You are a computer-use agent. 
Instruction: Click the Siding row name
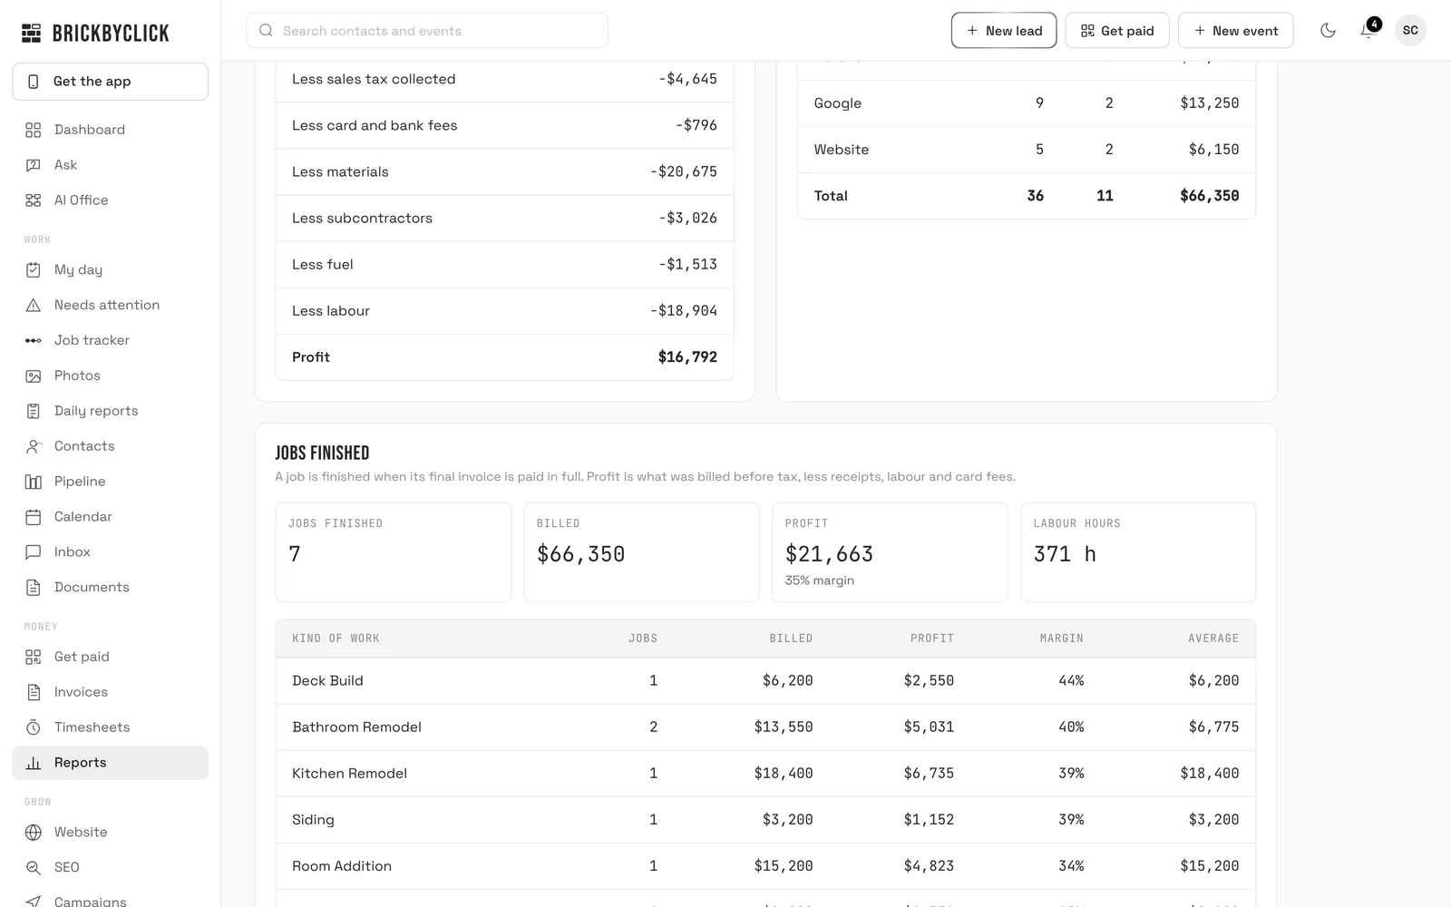[313, 820]
